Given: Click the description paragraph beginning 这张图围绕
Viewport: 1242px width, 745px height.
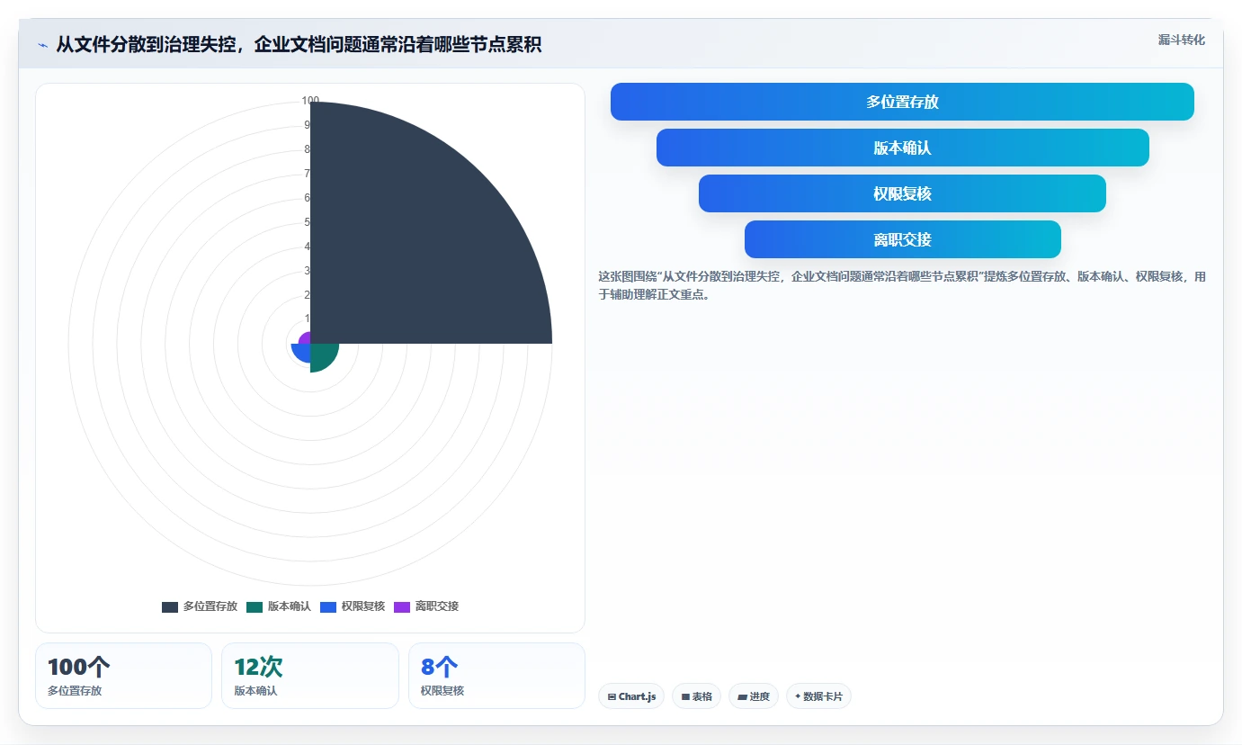Looking at the screenshot, I should point(902,285).
